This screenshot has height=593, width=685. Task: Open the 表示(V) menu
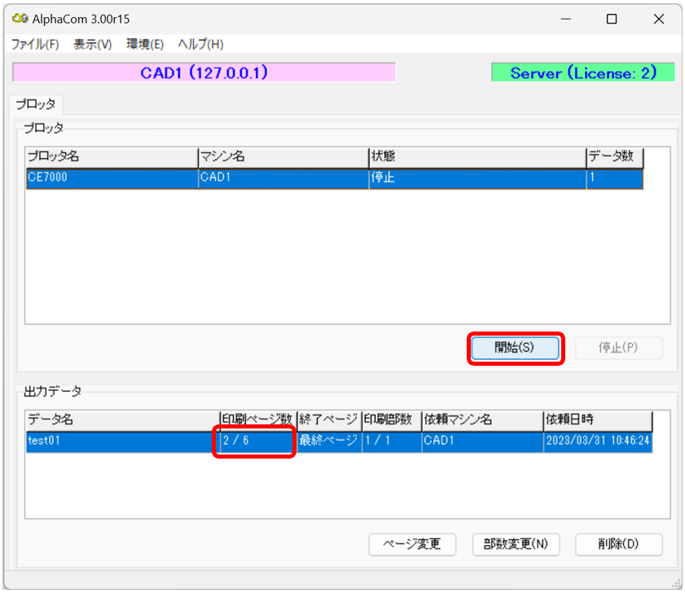[x=92, y=44]
